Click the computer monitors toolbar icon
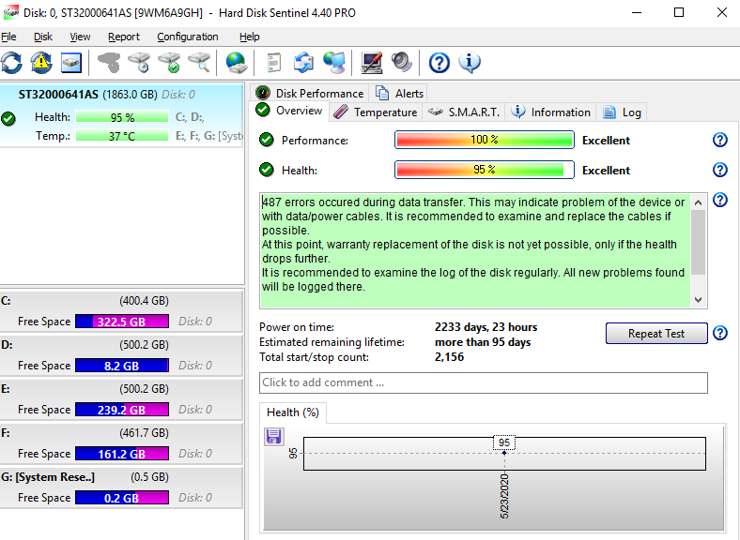 point(334,63)
